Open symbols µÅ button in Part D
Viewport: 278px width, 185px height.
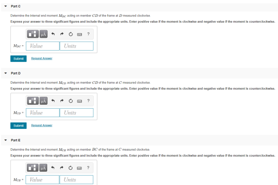(44, 101)
